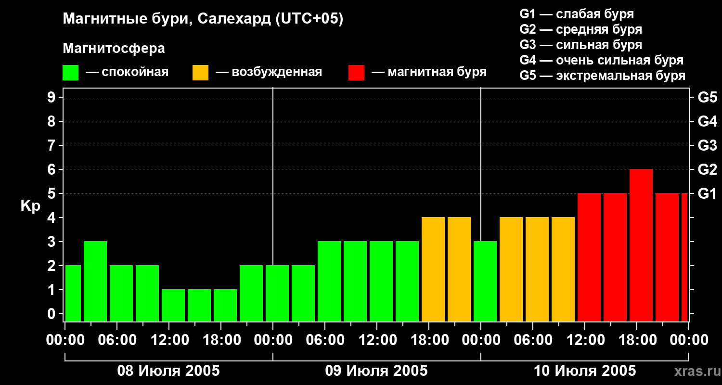The width and height of the screenshot is (722, 385).
Task: Select the 10 July 03:00–06:00 orange bar
Action: click(x=511, y=269)
